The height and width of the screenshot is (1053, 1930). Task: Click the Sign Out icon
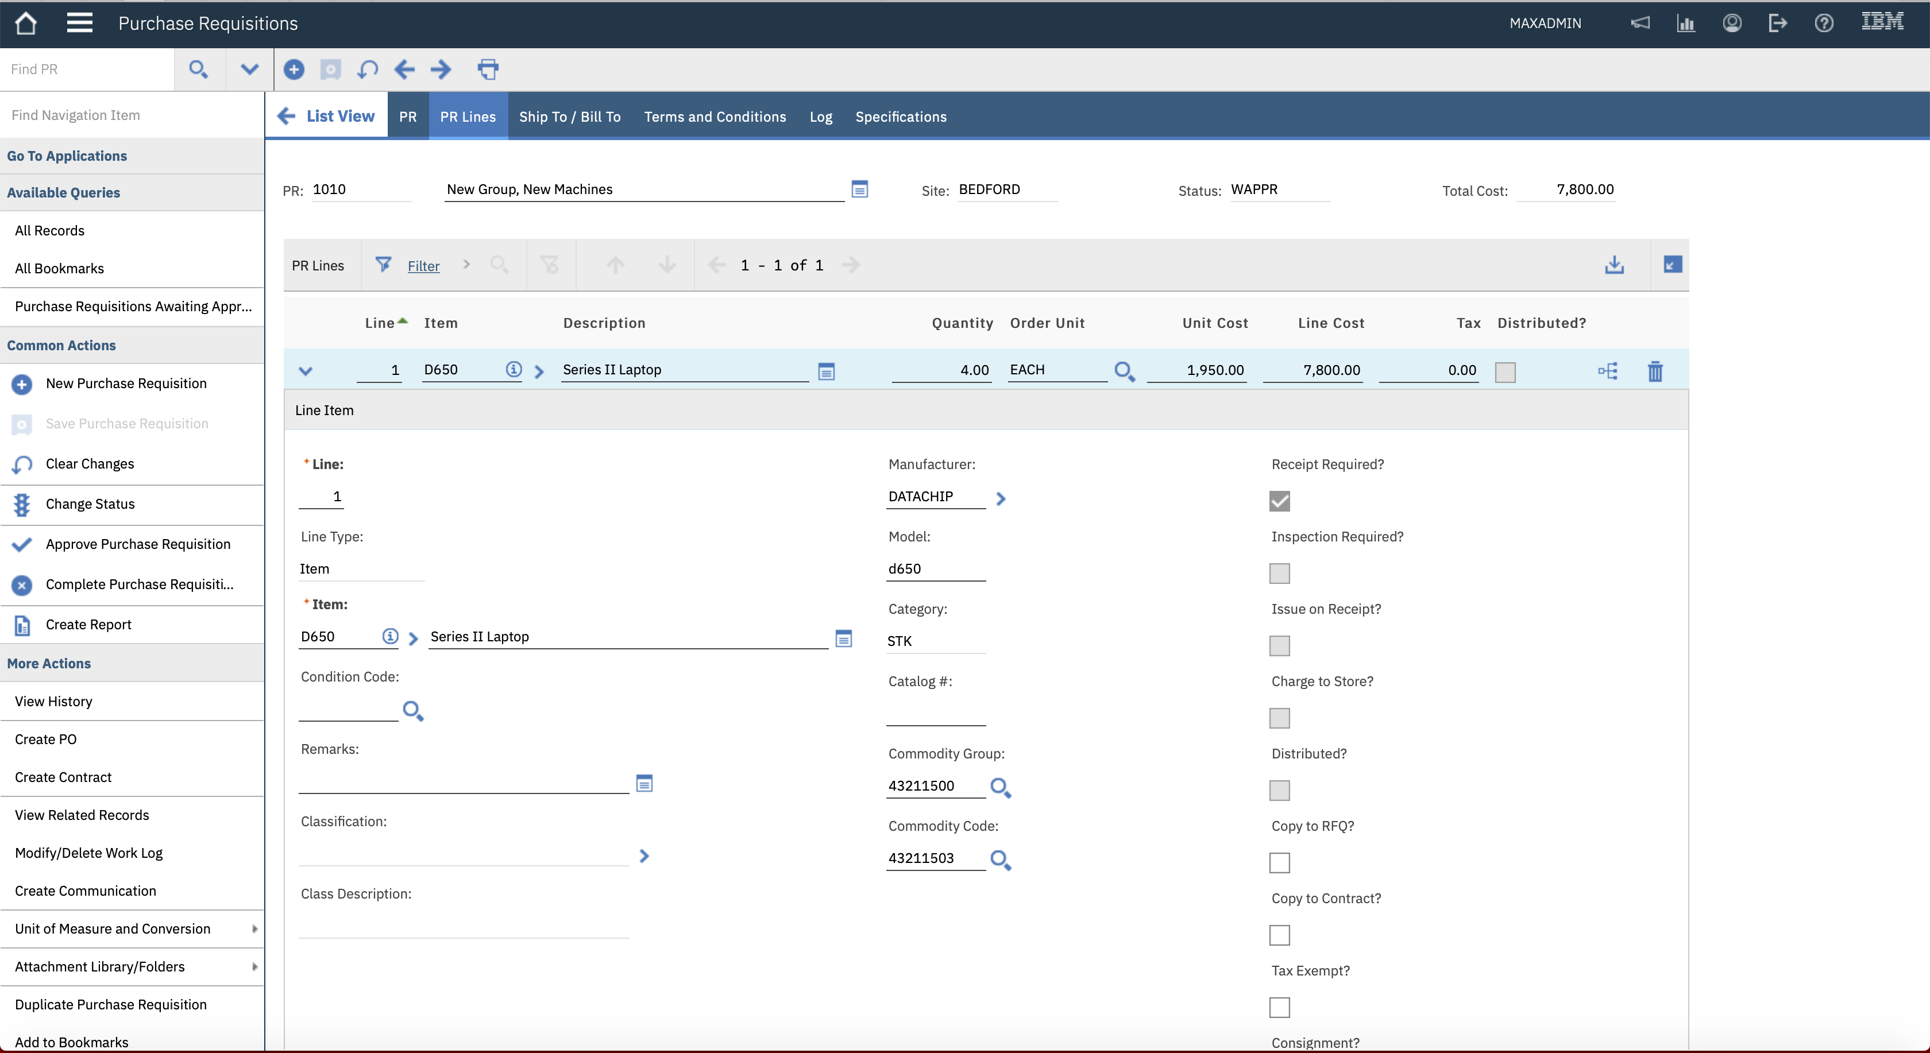coord(1777,23)
